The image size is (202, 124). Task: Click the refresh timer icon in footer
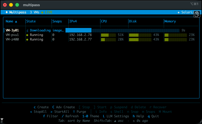click(134, 121)
